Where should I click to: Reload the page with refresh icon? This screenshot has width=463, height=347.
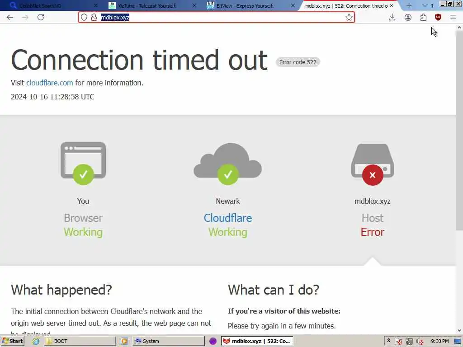41,17
